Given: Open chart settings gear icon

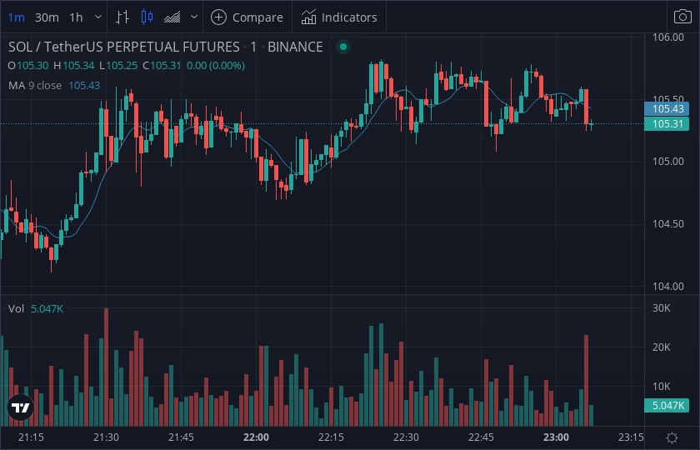Looking at the screenshot, I should point(672,437).
